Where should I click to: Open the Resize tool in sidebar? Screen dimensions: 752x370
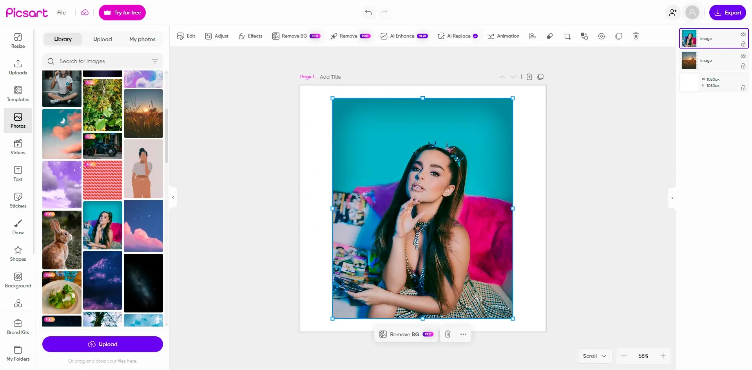pos(18,41)
